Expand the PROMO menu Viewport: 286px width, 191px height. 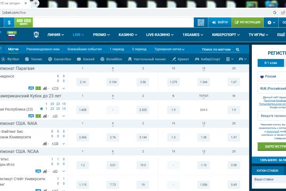click(101, 35)
